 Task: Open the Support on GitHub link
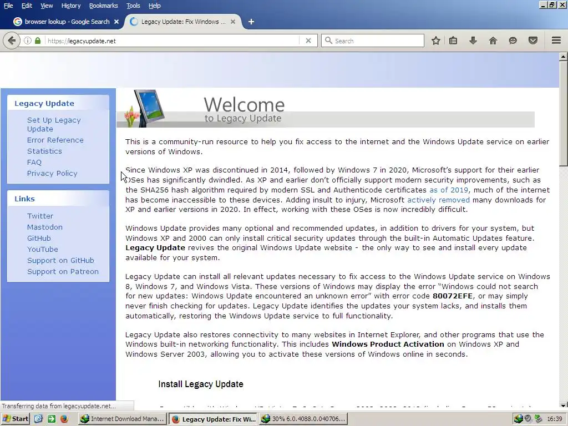point(60,261)
